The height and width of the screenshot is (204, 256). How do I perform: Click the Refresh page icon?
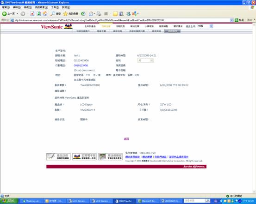39,14
